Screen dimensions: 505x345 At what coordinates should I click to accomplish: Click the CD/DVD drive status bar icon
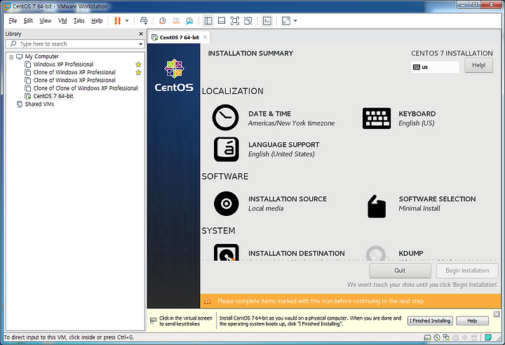pyautogui.click(x=437, y=337)
